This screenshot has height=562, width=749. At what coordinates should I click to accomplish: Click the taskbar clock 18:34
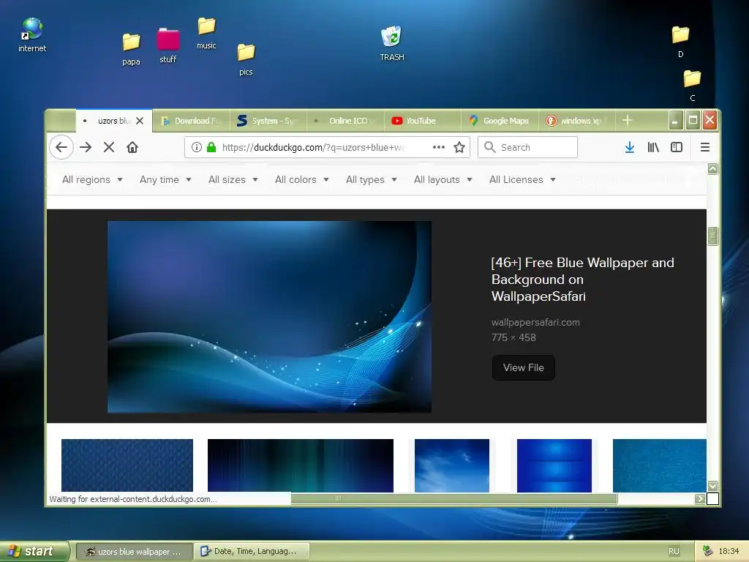point(729,551)
